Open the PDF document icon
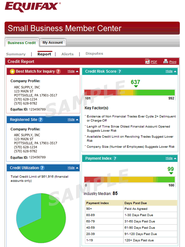Image resolution: width=185 pixels, height=247 pixels. pos(147,62)
